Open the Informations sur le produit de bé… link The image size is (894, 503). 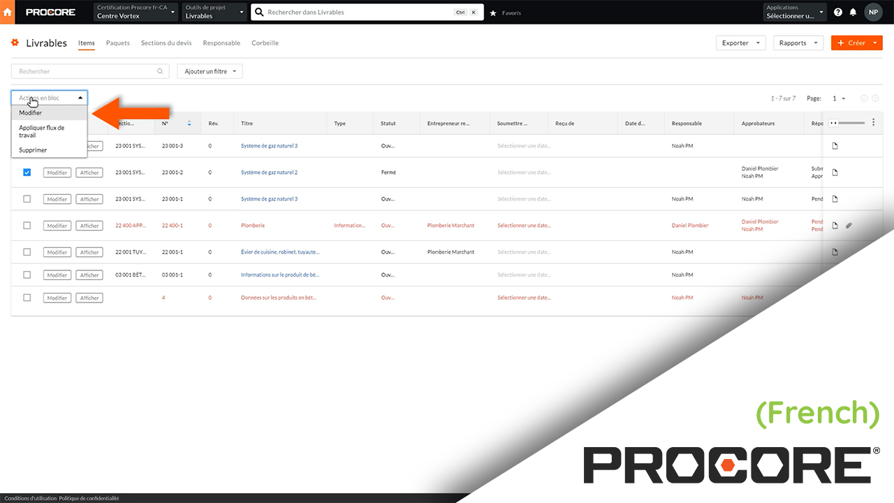(280, 275)
